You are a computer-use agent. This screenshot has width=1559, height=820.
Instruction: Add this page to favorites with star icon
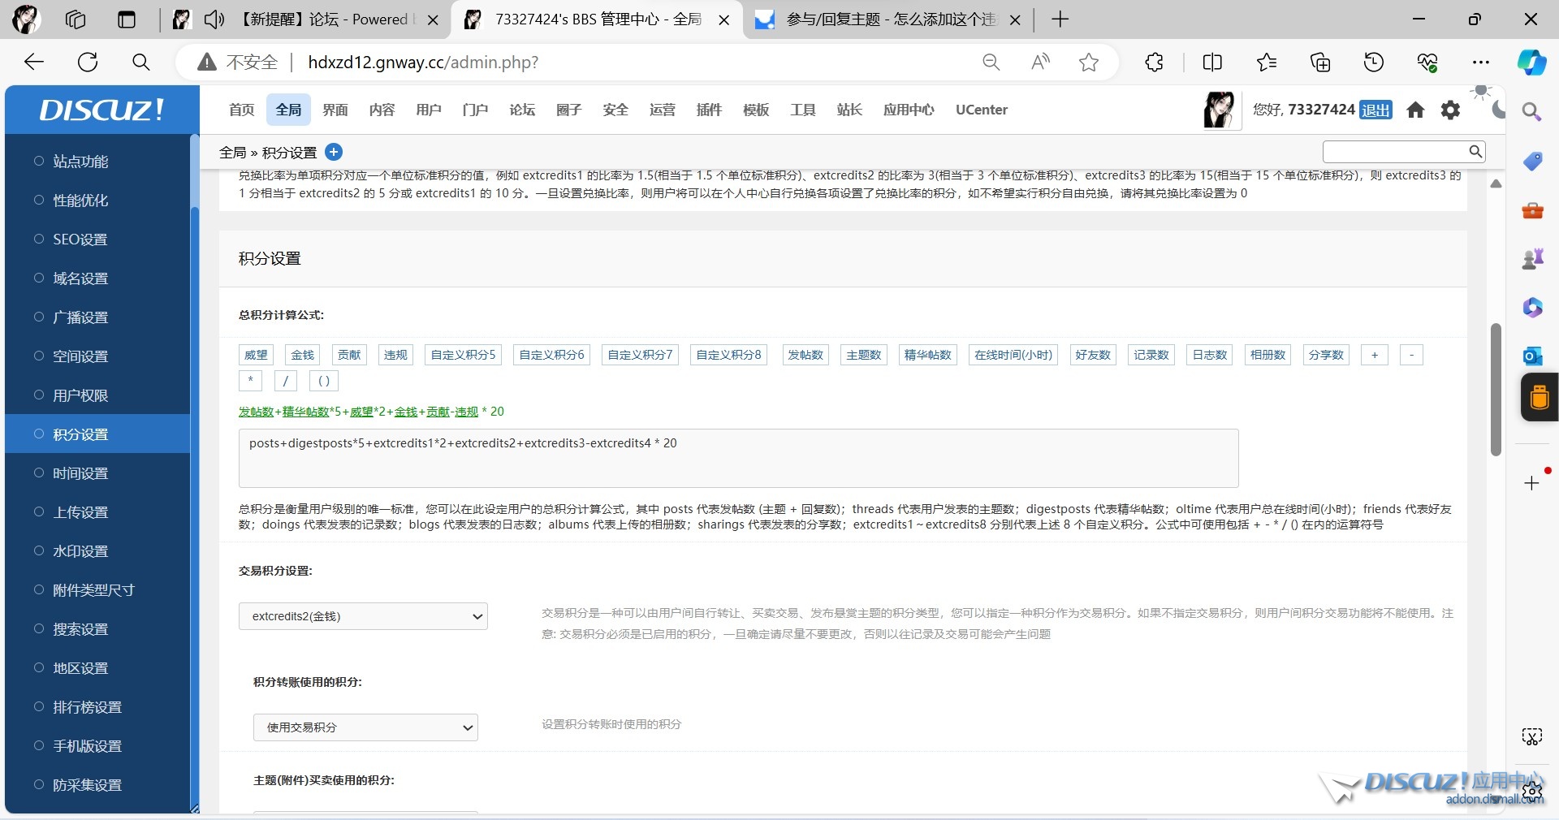point(1089,63)
